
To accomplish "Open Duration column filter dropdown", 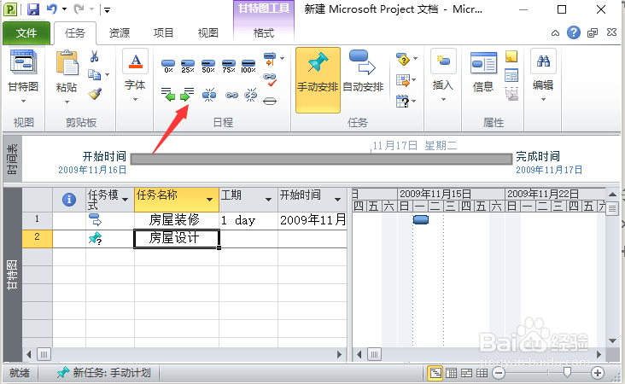I will (269, 199).
